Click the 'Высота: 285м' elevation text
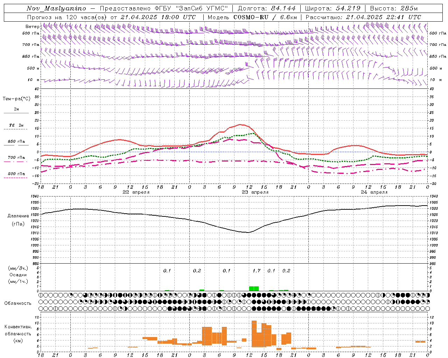This screenshot has width=448, height=358. tap(394, 8)
